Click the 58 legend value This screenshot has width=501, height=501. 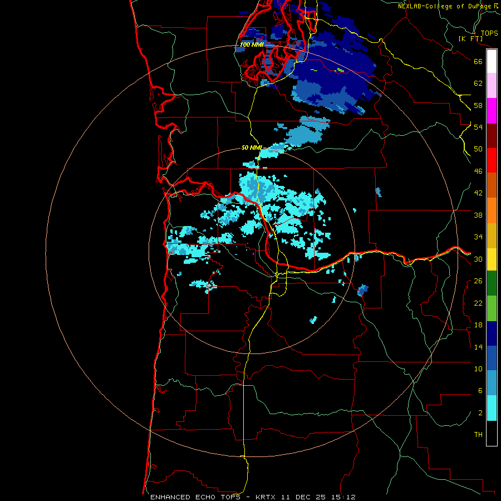[x=478, y=105]
